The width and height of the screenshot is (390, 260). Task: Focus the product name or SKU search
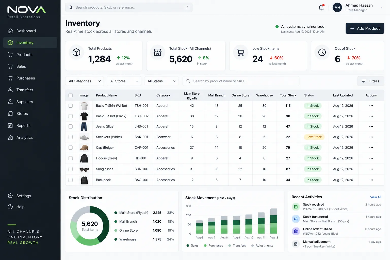point(241,81)
